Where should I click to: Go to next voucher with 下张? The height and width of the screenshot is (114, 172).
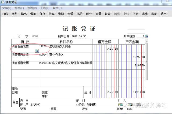[x=135, y=14]
